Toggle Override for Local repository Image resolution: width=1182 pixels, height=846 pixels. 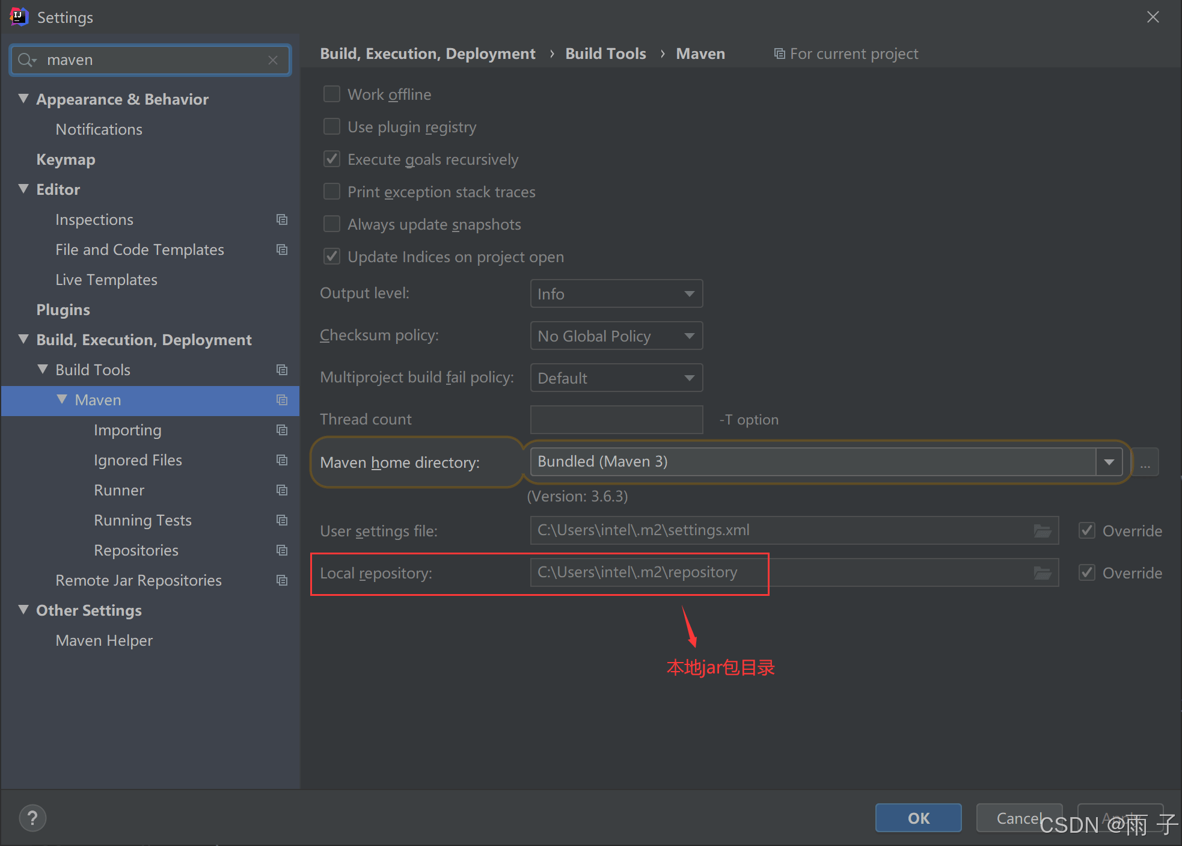(1087, 572)
